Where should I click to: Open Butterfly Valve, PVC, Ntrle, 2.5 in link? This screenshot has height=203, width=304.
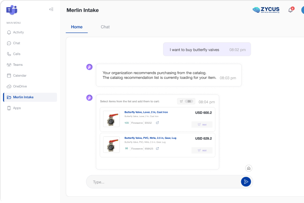[150, 138]
